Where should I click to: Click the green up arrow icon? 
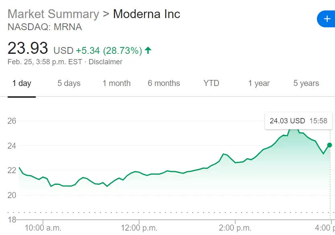148,50
